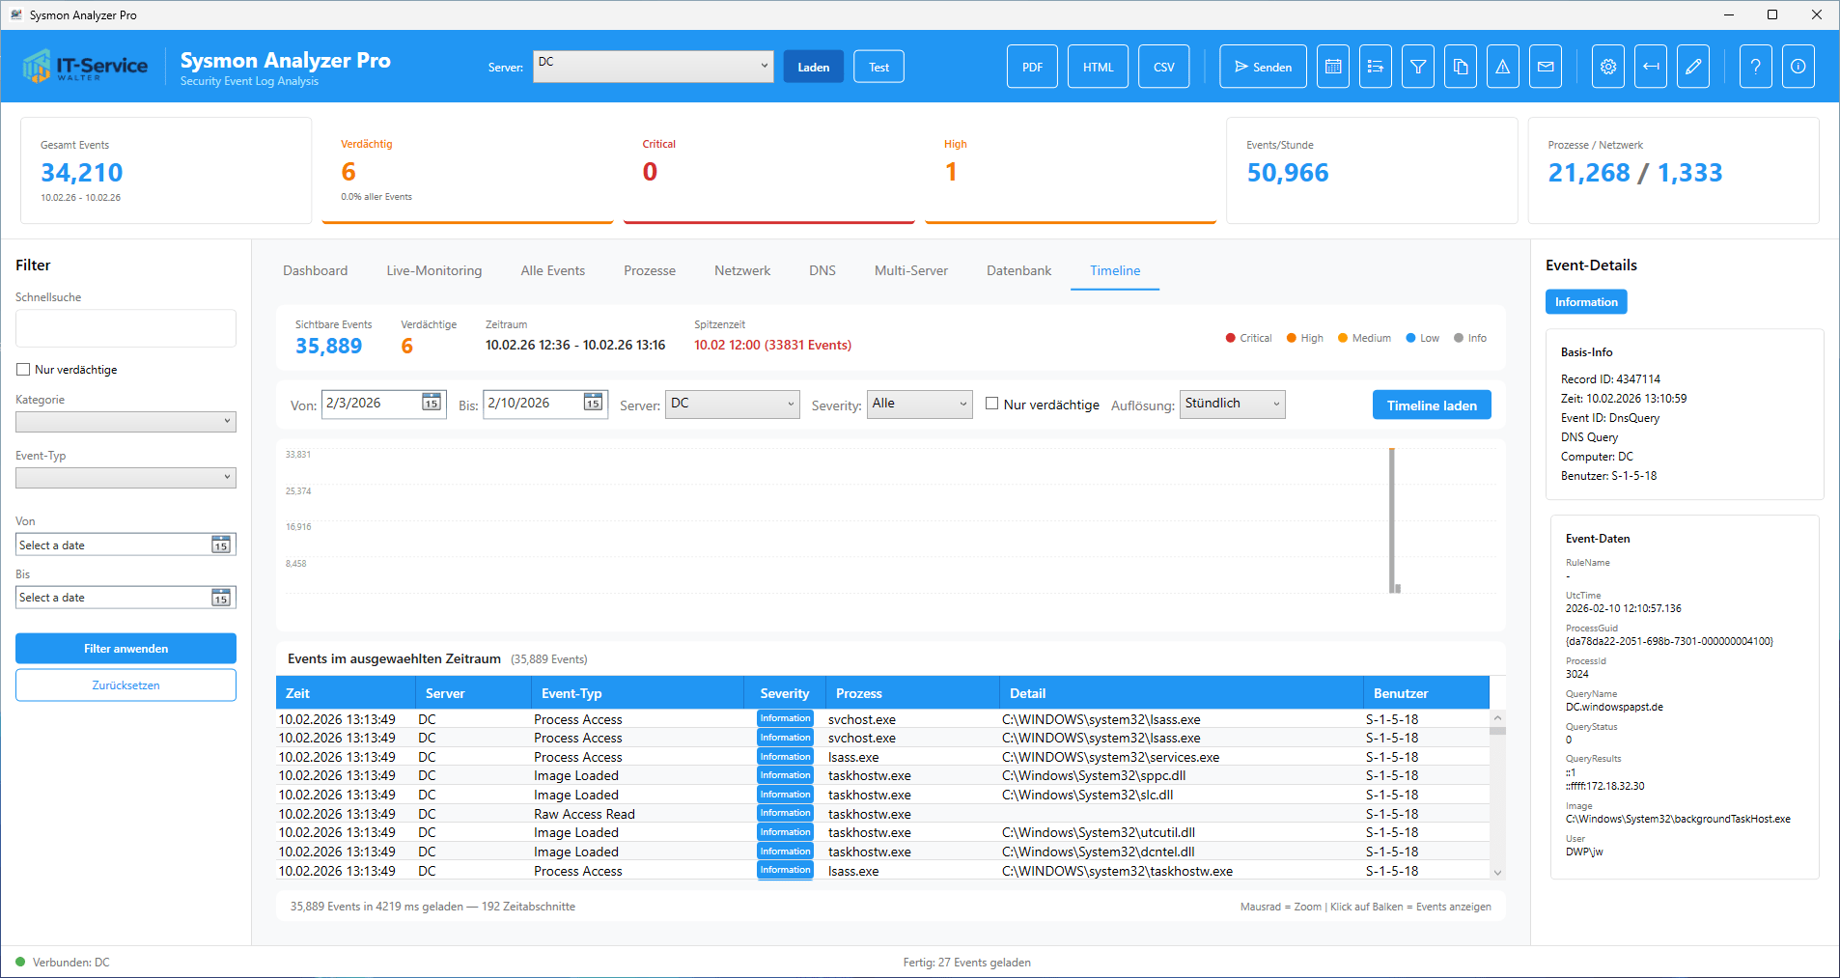Click the funnel filter icon in the toolbar
The image size is (1840, 978).
click(x=1417, y=67)
